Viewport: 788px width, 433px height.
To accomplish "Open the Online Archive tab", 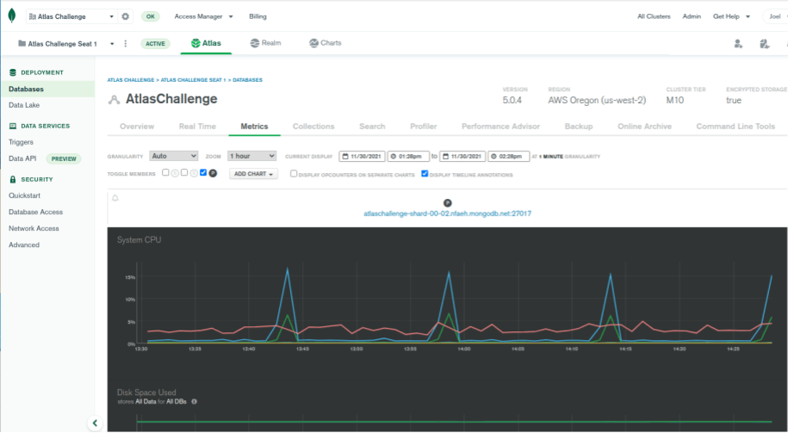I will [644, 127].
